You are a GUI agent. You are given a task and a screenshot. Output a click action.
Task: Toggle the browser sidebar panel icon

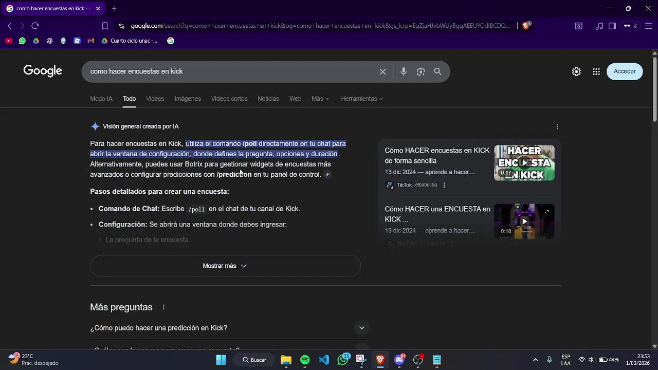[612, 26]
